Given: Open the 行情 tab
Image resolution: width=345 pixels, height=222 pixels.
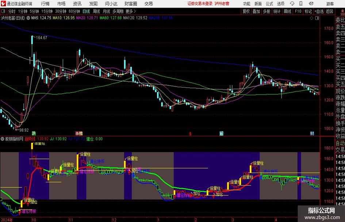Looking at the screenshot, I should [x=45, y=4].
